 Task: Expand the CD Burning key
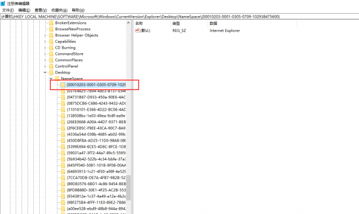45,48
